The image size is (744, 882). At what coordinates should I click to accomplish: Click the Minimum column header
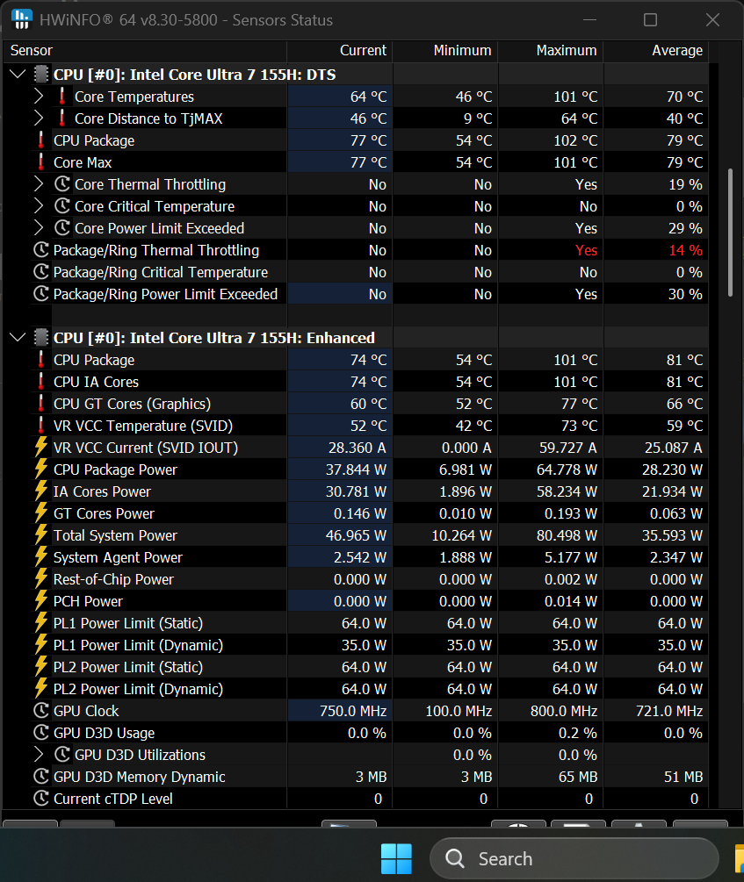[445, 51]
